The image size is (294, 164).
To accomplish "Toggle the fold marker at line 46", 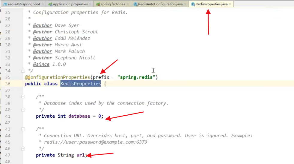I will 23,148.
